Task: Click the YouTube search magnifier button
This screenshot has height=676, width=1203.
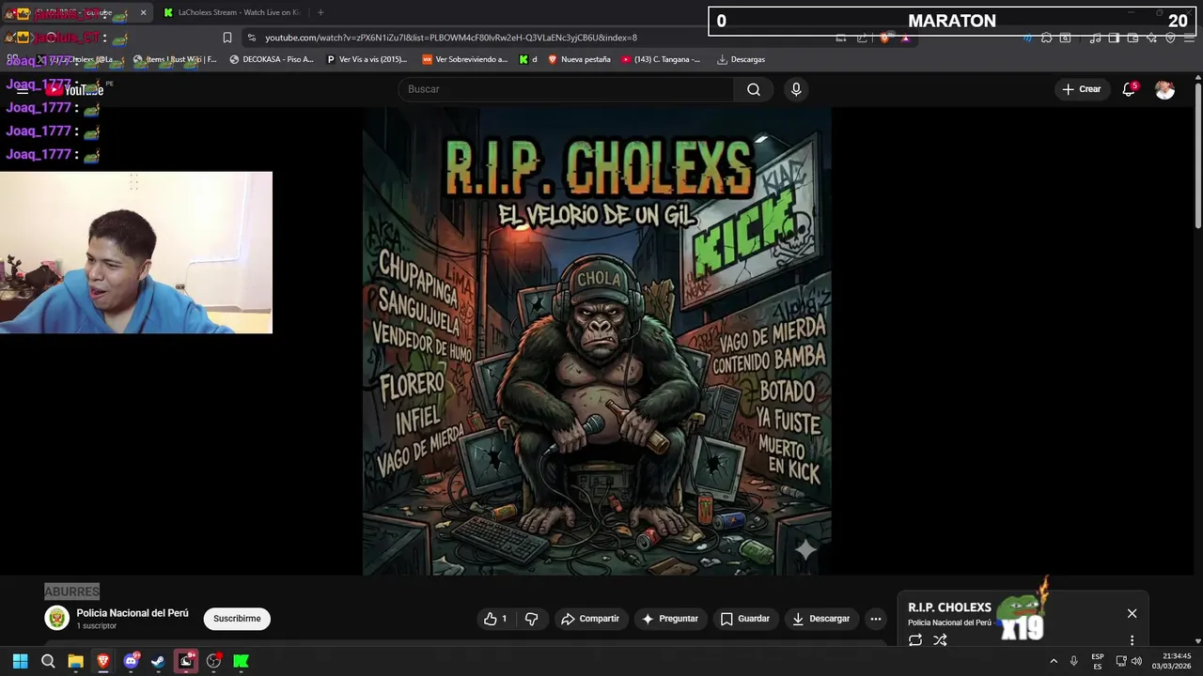Action: (x=753, y=89)
